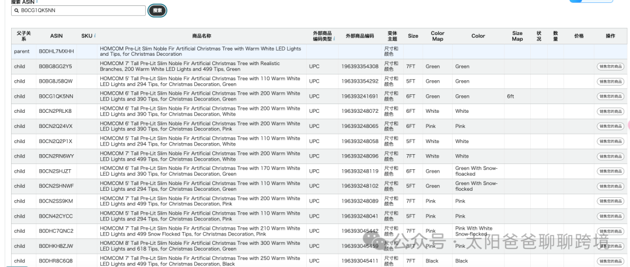Click 销售您的商品 for ASIN B0CG1QK5NN
This screenshot has width=630, height=267.
click(x=610, y=96)
